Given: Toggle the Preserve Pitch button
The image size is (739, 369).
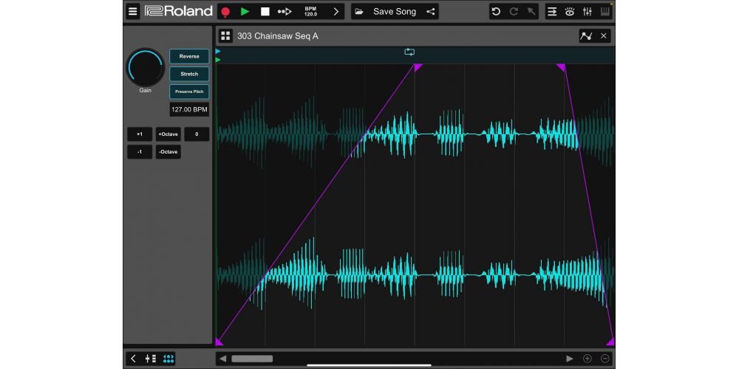Looking at the screenshot, I should (x=189, y=92).
